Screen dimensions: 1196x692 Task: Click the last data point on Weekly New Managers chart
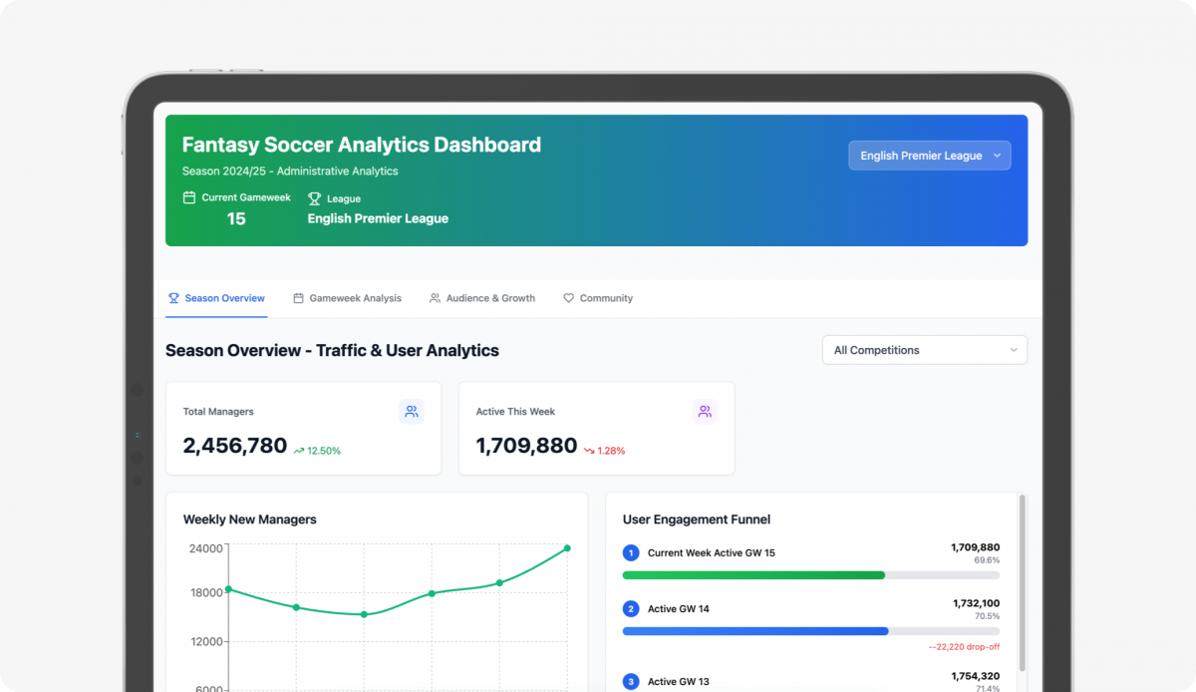point(567,548)
